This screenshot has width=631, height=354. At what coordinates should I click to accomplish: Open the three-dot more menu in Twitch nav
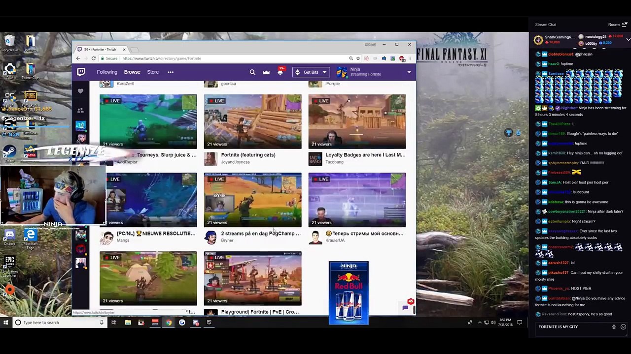171,72
